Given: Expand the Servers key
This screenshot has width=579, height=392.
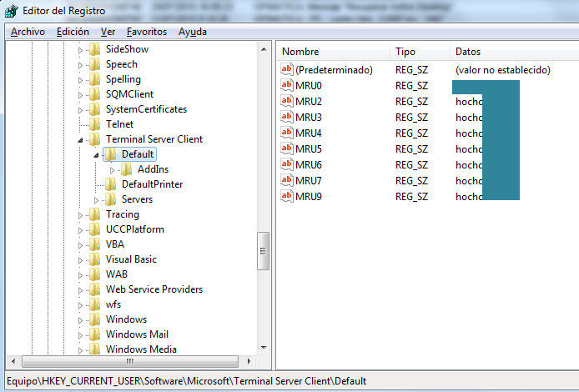Looking at the screenshot, I should coord(97,200).
